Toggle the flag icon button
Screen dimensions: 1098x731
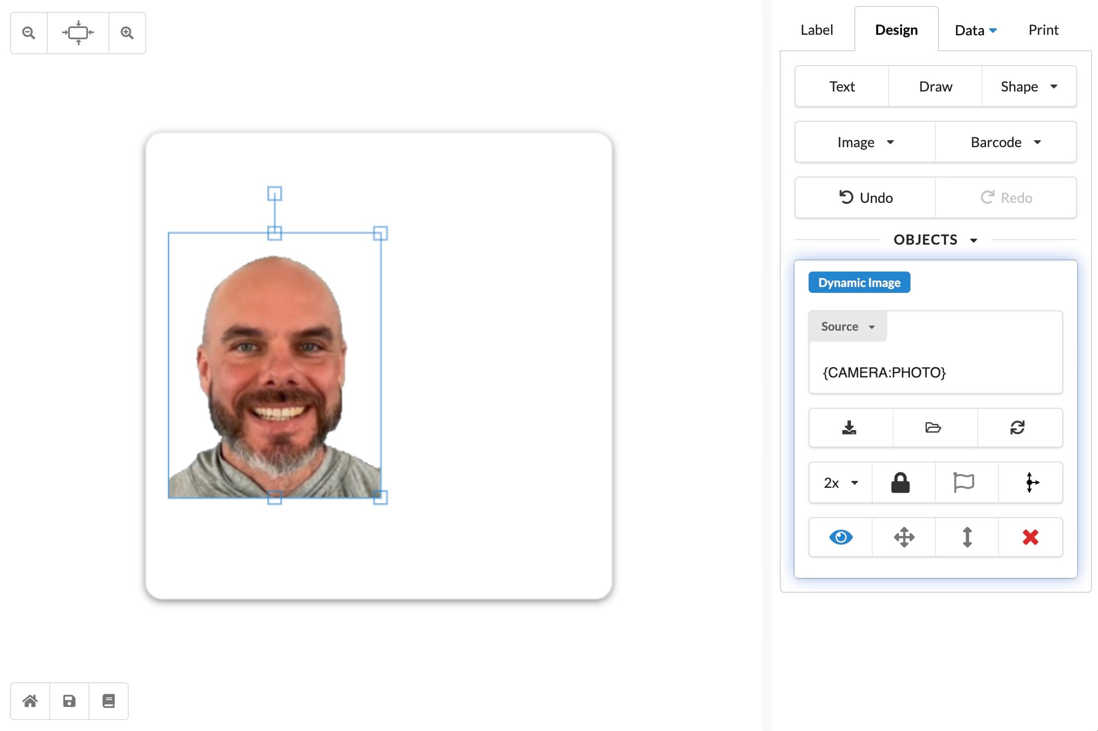coord(964,482)
